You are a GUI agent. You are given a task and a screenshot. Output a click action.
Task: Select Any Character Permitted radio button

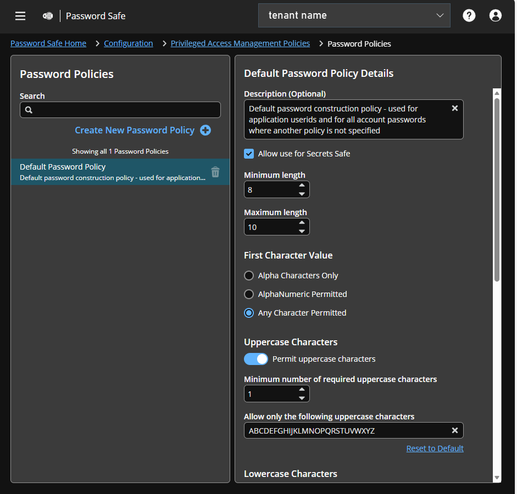tap(249, 313)
